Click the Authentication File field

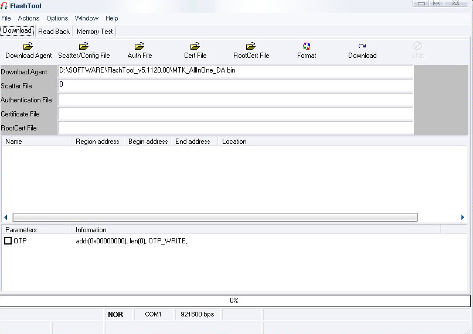[x=235, y=99]
